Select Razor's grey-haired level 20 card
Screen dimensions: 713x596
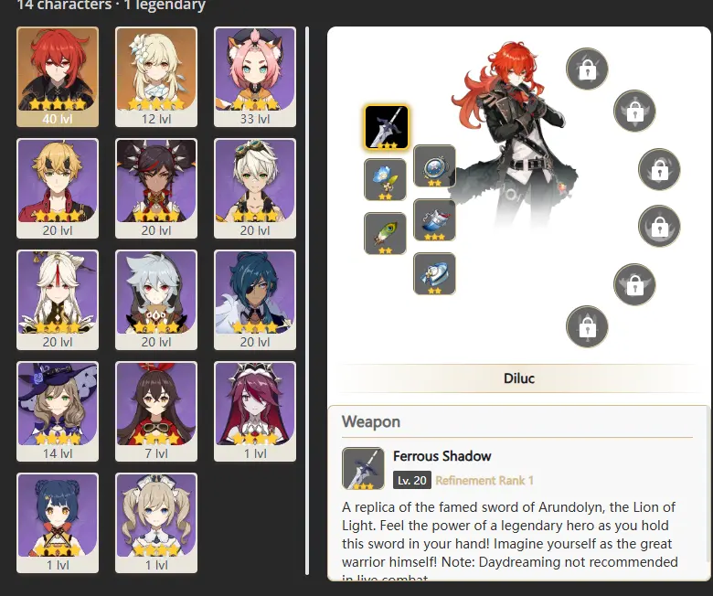pos(156,300)
